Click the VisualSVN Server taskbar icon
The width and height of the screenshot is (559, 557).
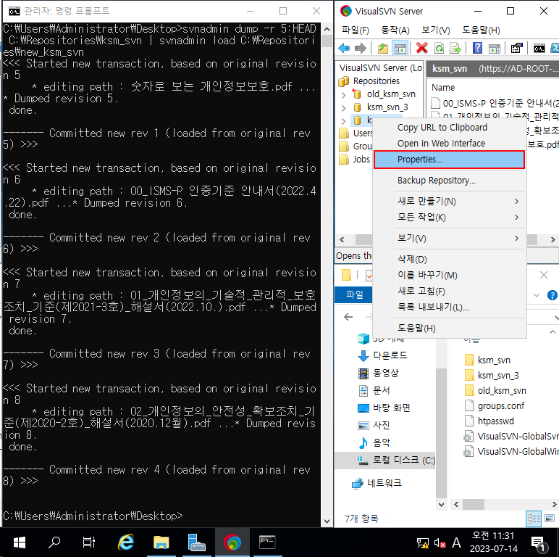(x=232, y=542)
